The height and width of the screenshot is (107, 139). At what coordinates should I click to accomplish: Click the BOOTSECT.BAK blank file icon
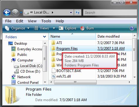(53, 71)
